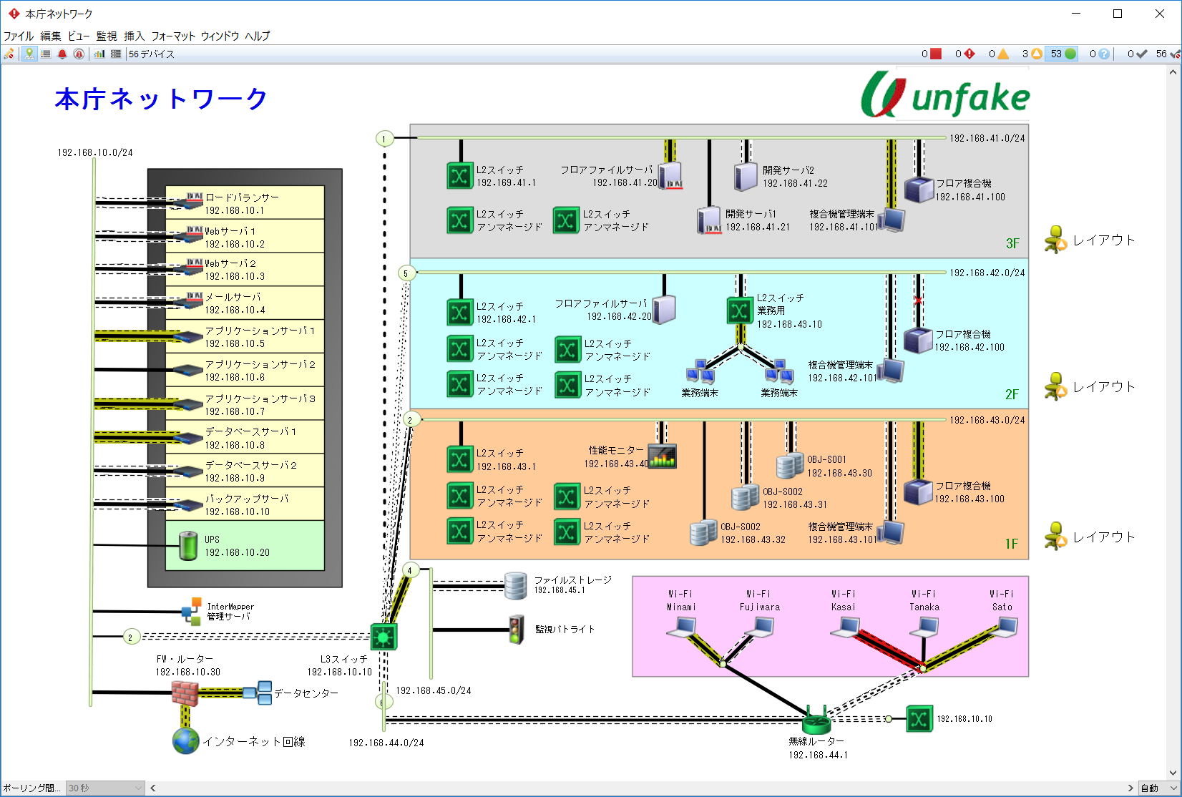Toggle the green up-status filter showing 53
This screenshot has height=797, width=1182.
pos(1063,54)
